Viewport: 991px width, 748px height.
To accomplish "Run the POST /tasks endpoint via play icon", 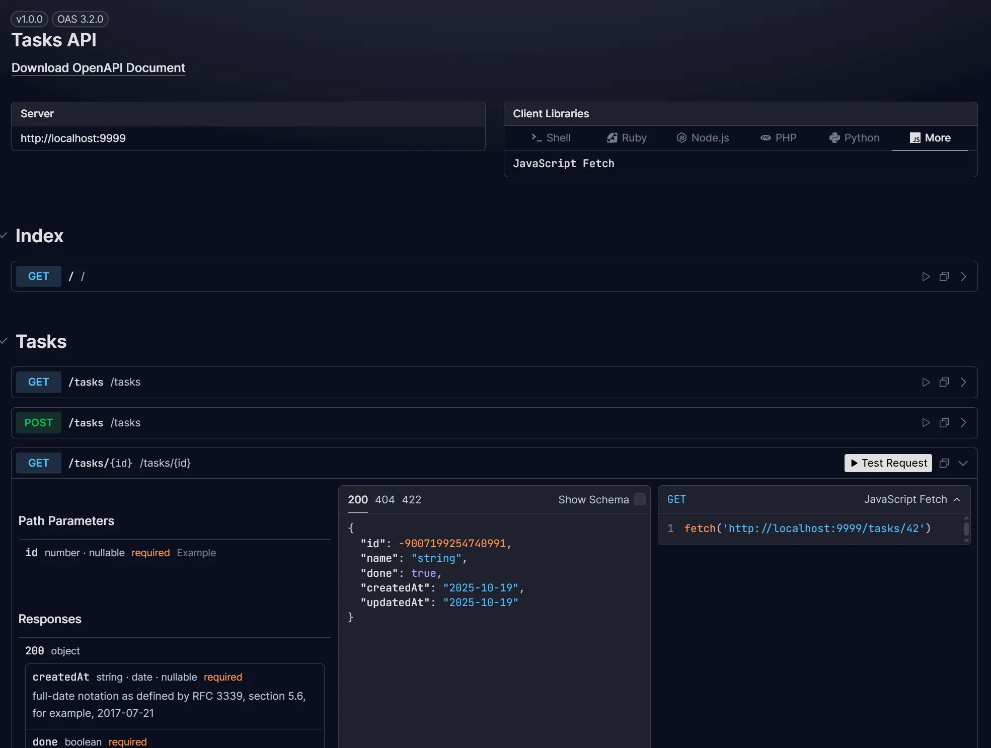I will 925,423.
